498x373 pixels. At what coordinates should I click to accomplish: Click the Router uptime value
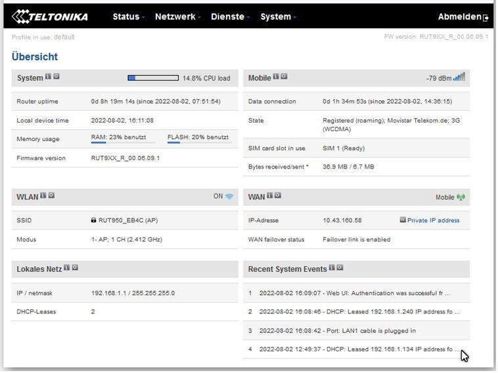[156, 102]
